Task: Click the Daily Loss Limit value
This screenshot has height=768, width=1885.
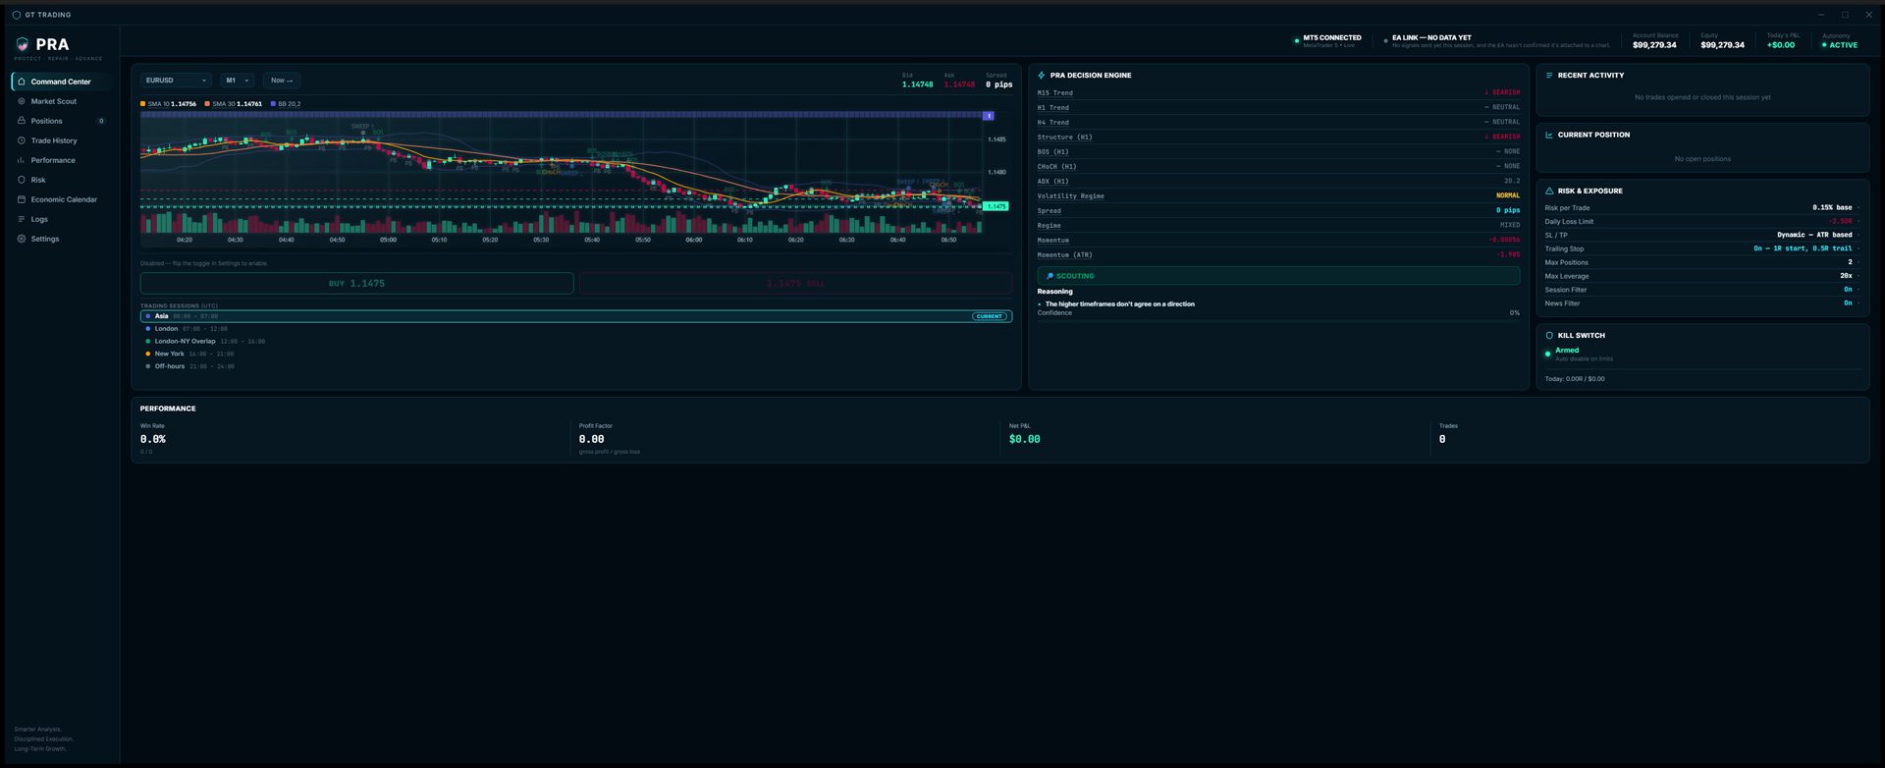Action: click(x=1840, y=222)
